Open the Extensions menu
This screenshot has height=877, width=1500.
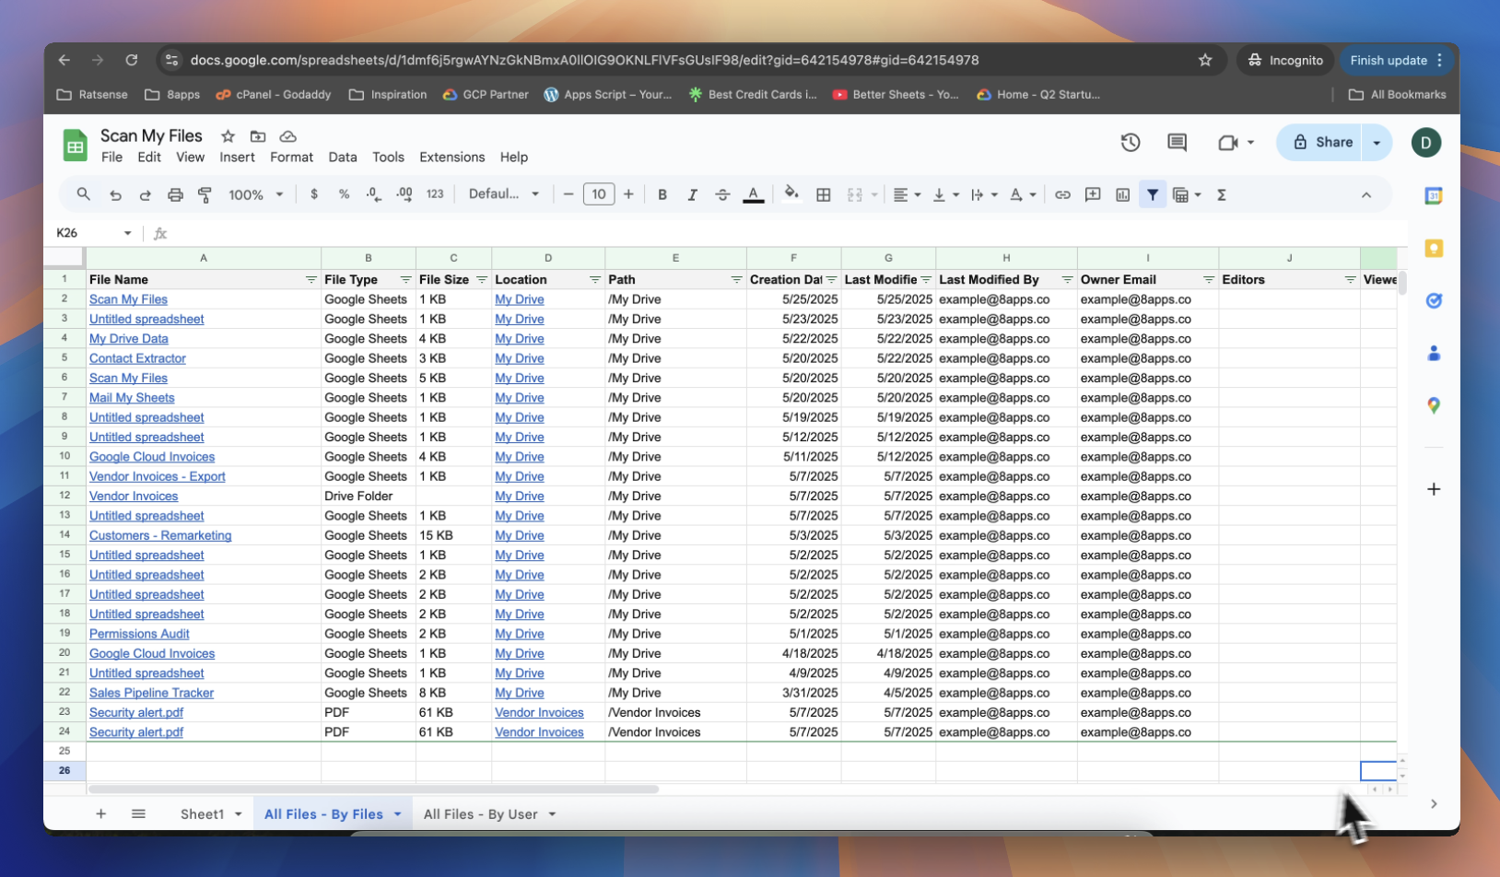click(x=451, y=158)
